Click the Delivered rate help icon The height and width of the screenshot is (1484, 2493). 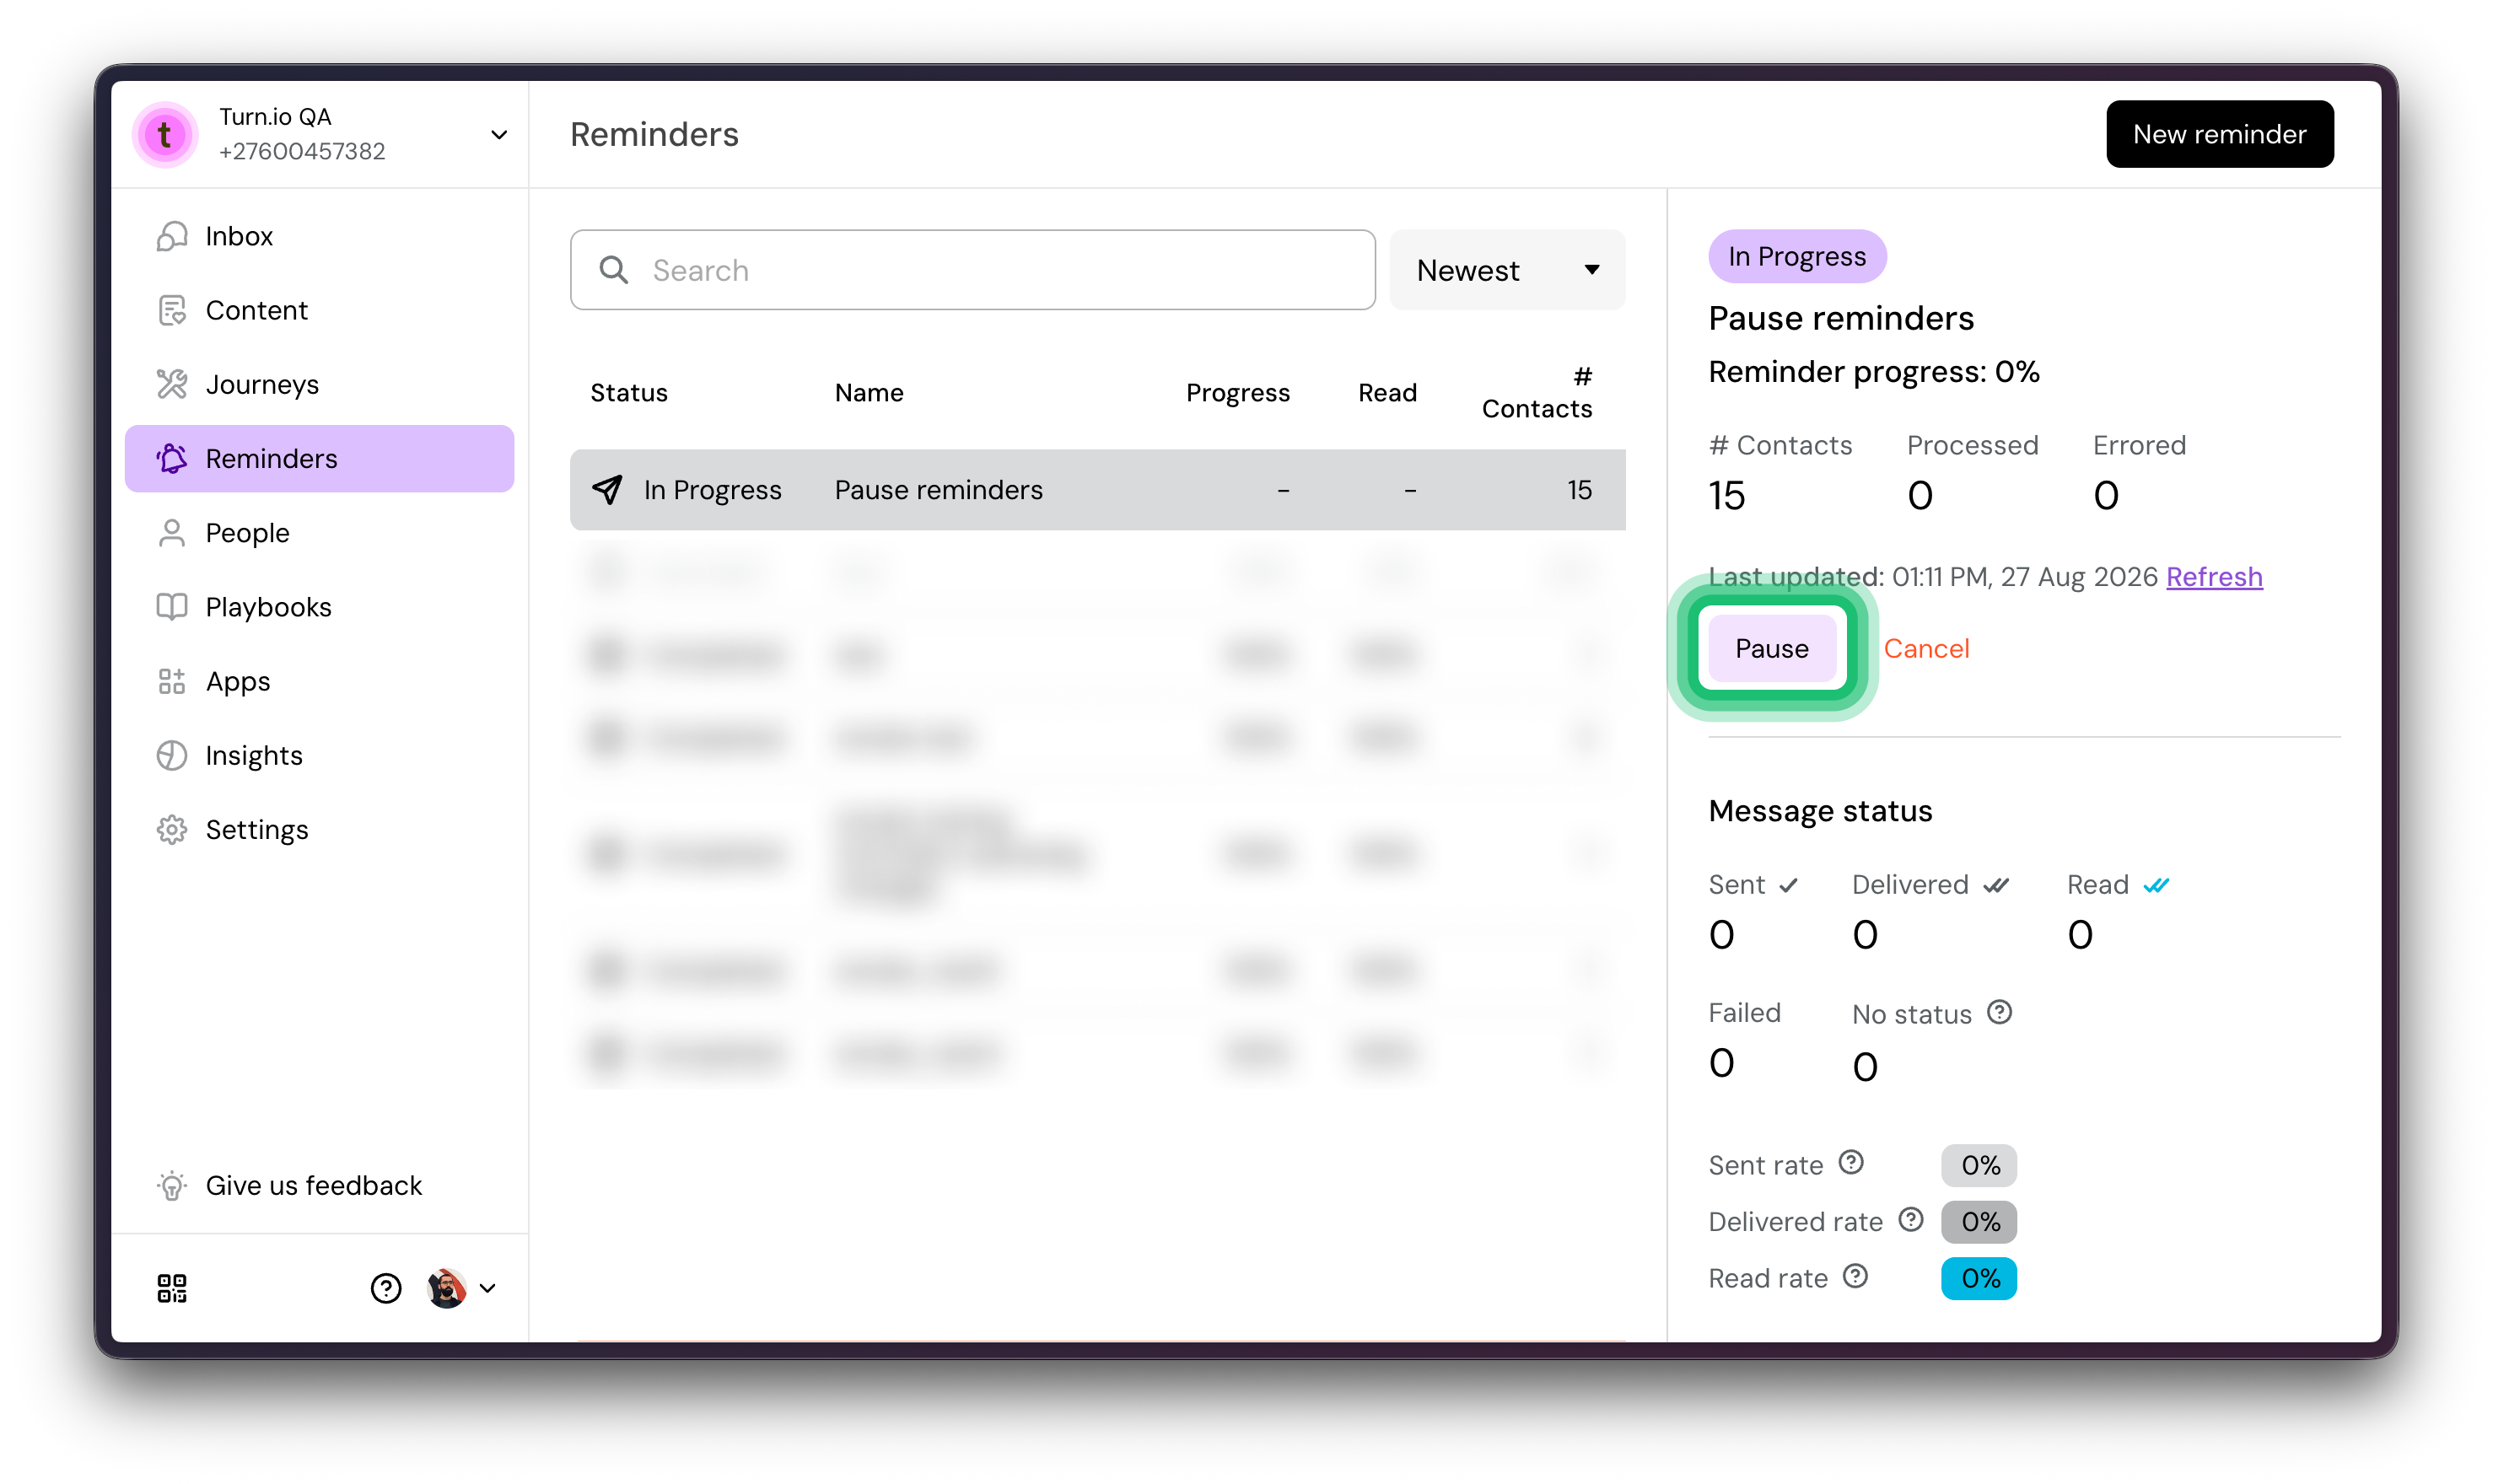click(1911, 1219)
